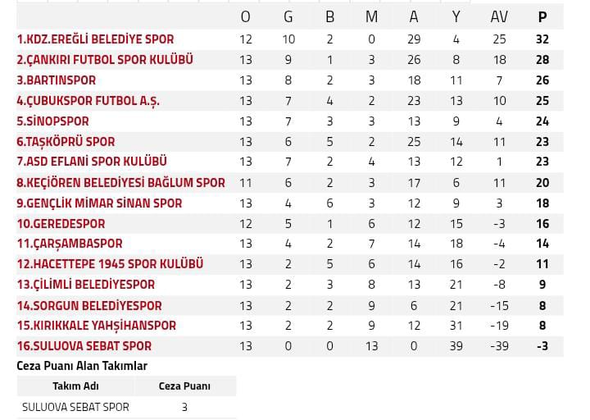Click the P points column header
Viewport: 590px width, 420px height.
[x=542, y=17]
